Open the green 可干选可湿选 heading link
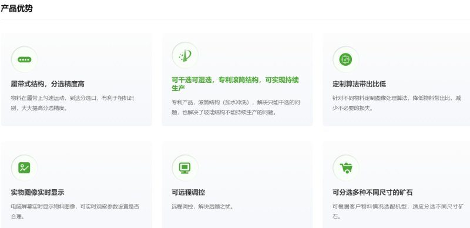 click(236, 84)
